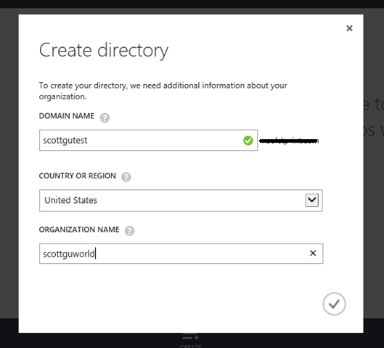Click the Create plus icon in the bottom bar
This screenshot has height=348, width=384.
click(190, 336)
